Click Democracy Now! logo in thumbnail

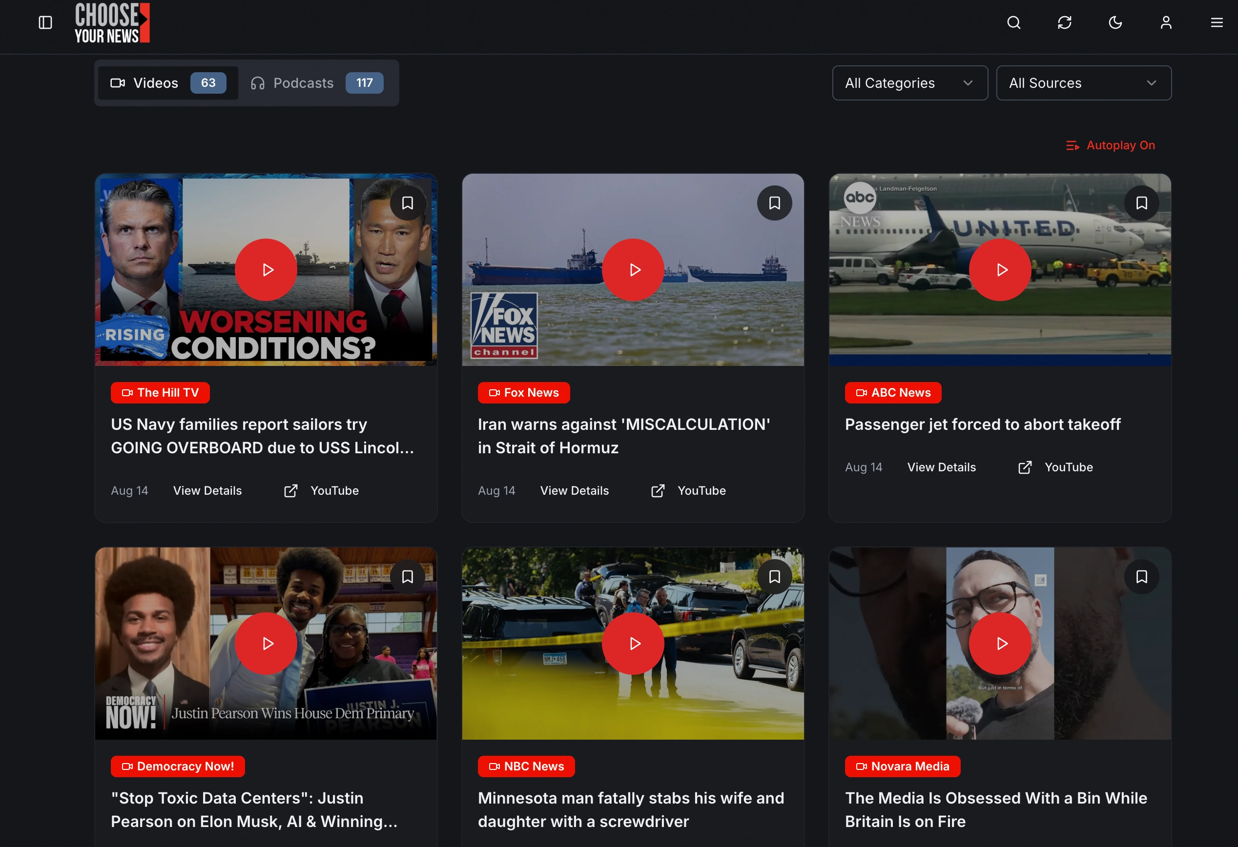(x=131, y=712)
